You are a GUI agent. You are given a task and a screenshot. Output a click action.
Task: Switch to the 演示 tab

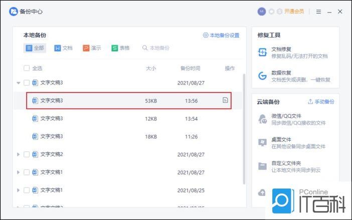pos(92,48)
